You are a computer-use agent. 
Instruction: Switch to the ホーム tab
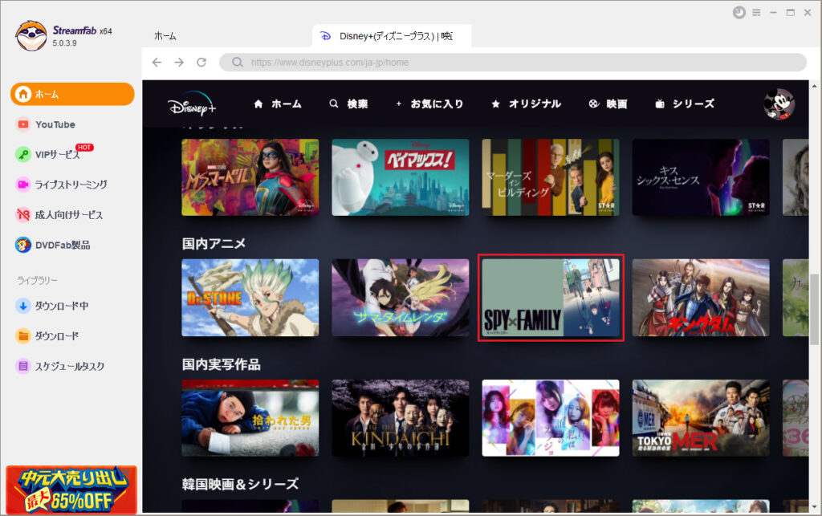[x=165, y=36]
